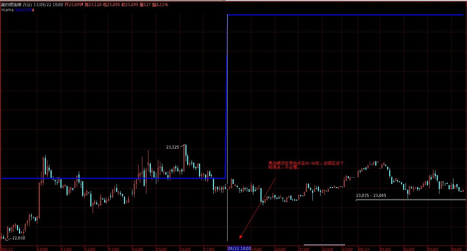The image size is (467, 251).
Task: Click the down triangle after 开23.095
Action: 82,5
